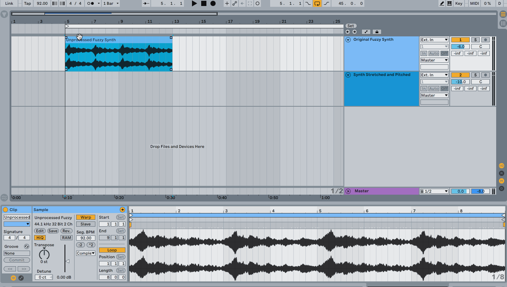Open Master output menu on Synth Stretched track
Image resolution: width=507 pixels, height=287 pixels.
click(434, 96)
